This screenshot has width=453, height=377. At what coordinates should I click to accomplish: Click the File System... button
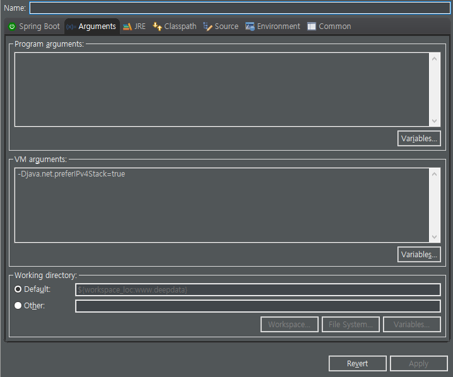tap(351, 325)
